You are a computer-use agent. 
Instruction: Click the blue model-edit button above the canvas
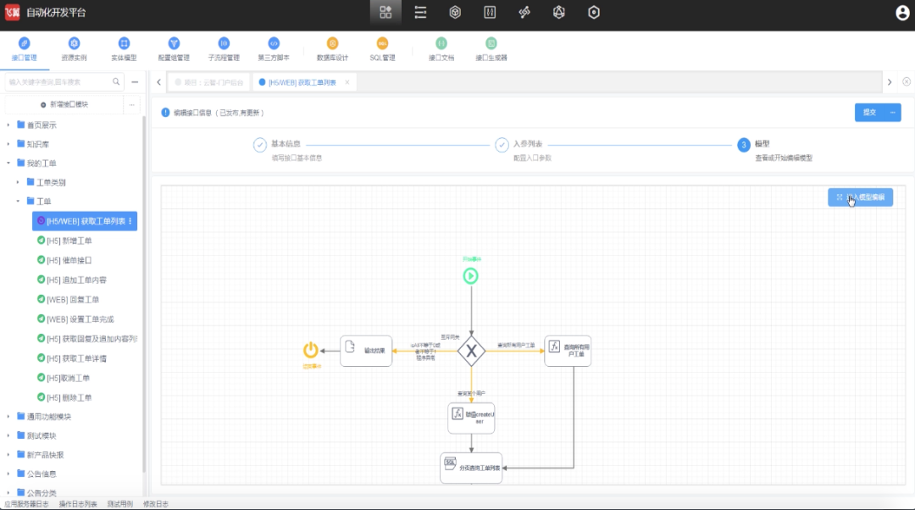coord(860,197)
